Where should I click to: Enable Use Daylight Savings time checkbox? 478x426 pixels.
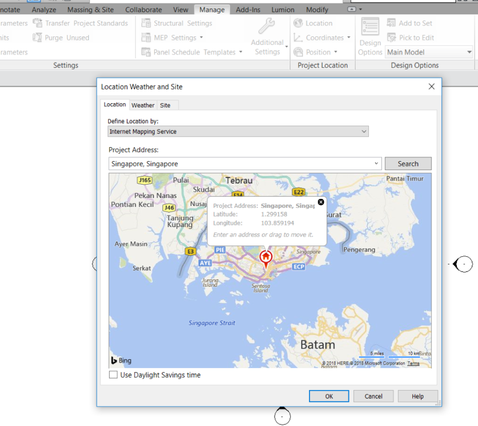[113, 375]
